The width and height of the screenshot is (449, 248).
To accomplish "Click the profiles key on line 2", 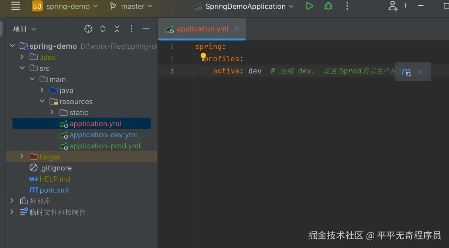I will pyautogui.click(x=222, y=59).
